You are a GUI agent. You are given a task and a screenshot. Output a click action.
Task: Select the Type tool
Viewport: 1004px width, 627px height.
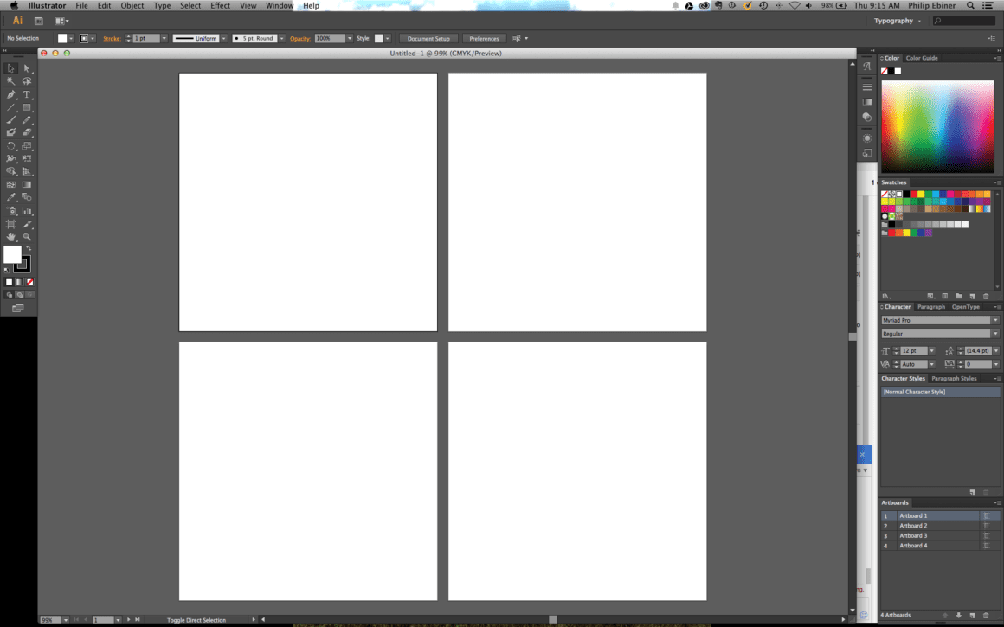(x=27, y=94)
